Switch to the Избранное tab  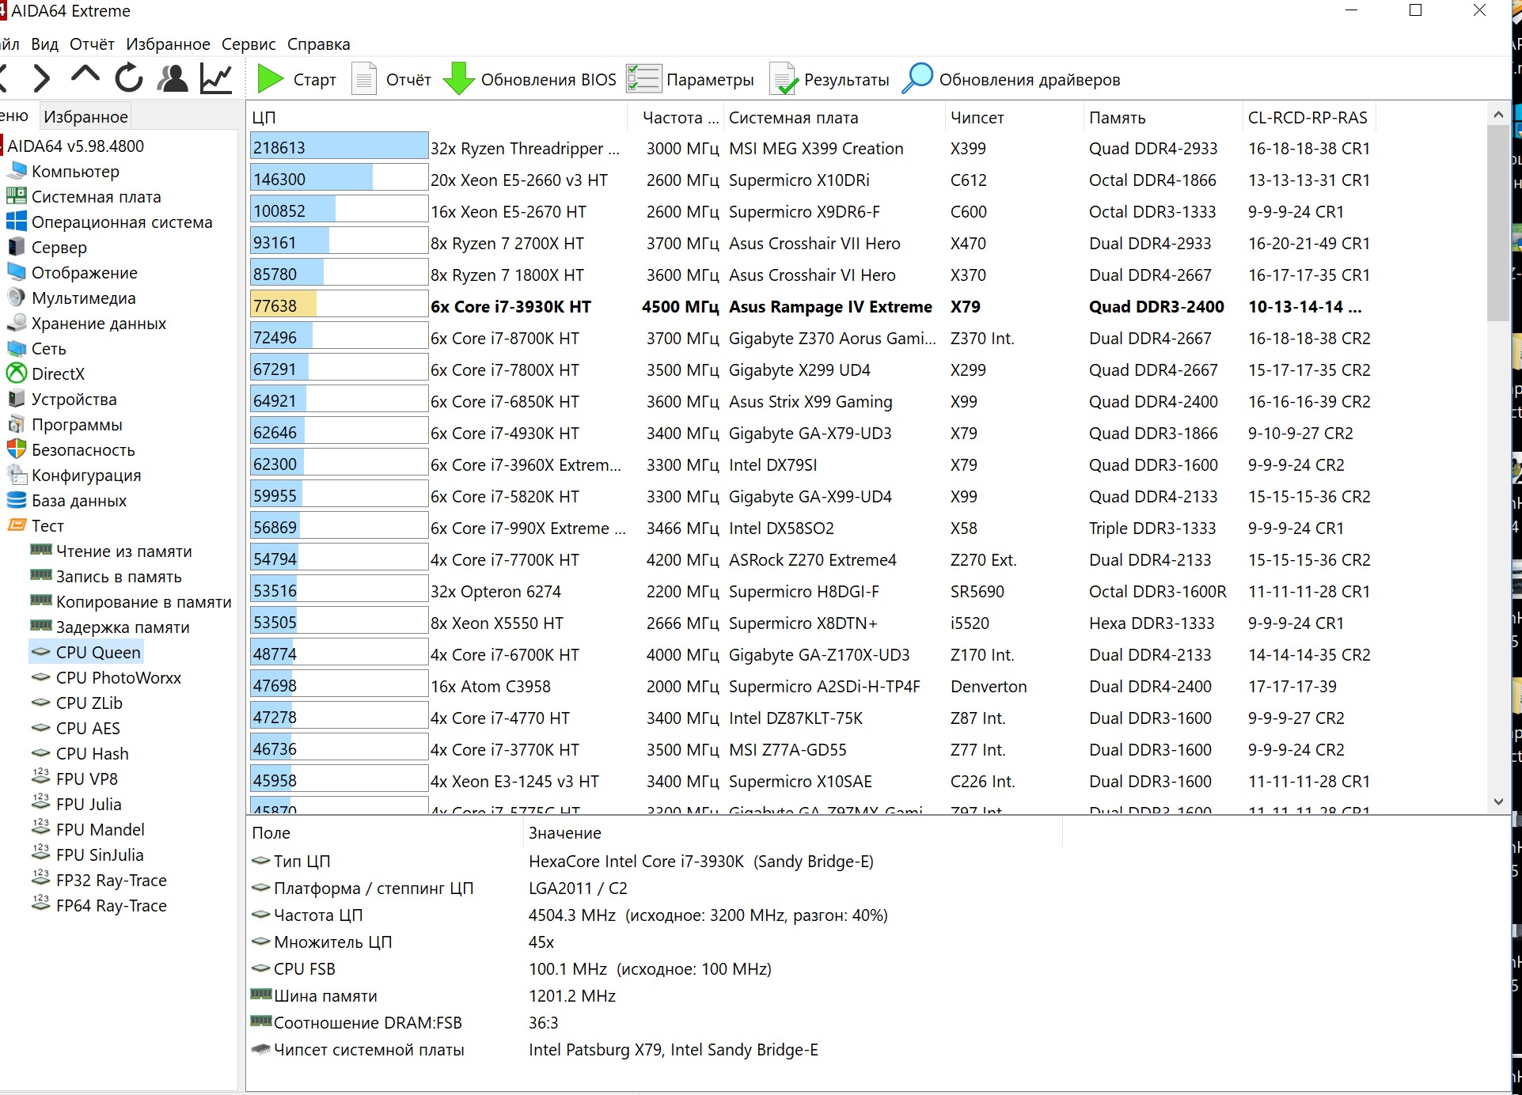(x=85, y=117)
